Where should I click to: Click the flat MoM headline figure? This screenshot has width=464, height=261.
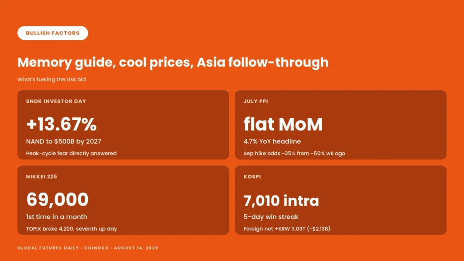click(283, 124)
